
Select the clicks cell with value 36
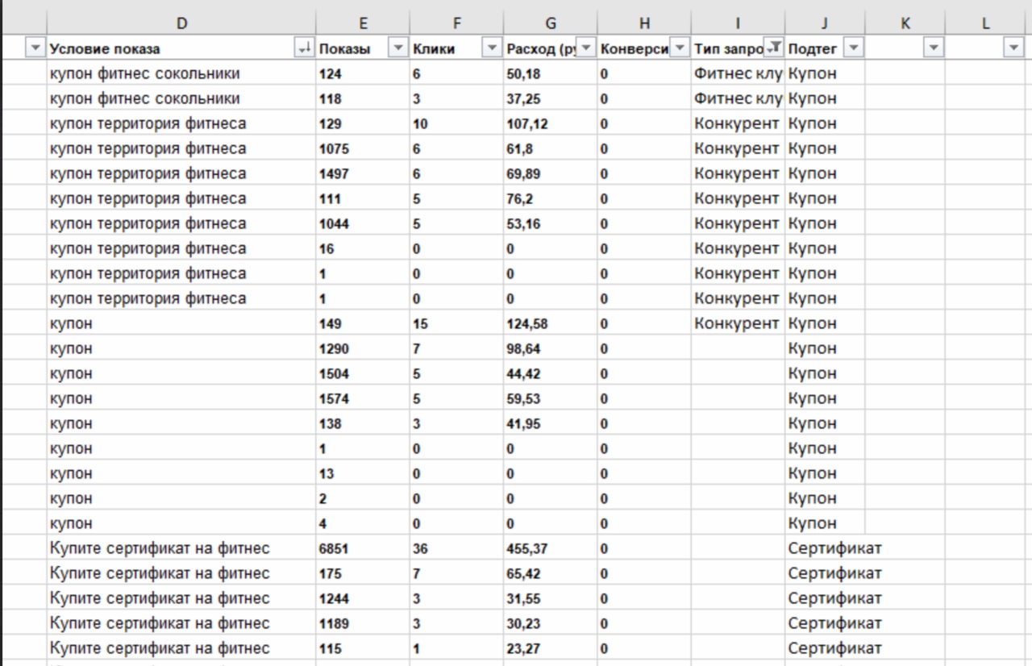456,548
